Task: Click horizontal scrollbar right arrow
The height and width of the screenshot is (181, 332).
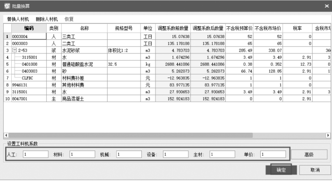Action: click(328, 135)
